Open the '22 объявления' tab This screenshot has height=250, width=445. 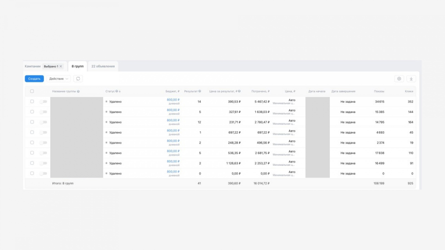(103, 66)
